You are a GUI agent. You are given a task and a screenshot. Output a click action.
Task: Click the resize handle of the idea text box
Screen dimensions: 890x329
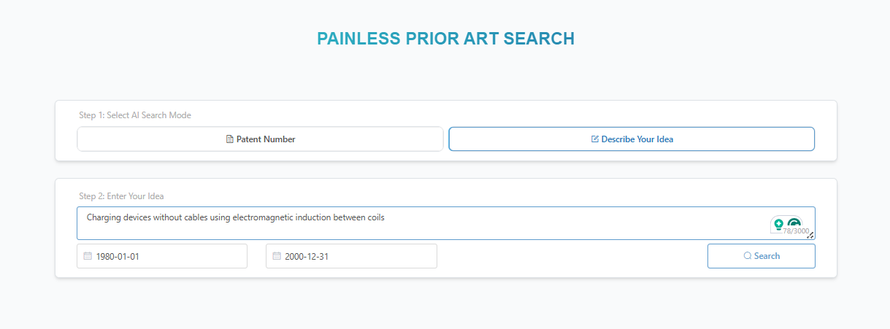pyautogui.click(x=810, y=235)
